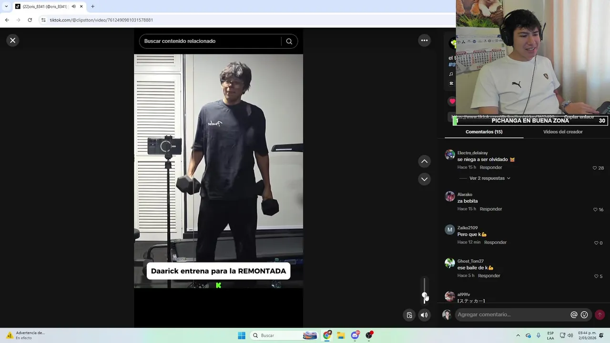Like Electro_delairay's comment heart
Image resolution: width=610 pixels, height=343 pixels.
coord(595,168)
